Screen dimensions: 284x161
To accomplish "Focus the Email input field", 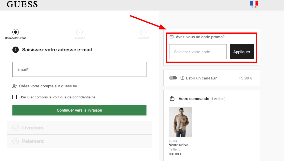I will click(x=79, y=69).
